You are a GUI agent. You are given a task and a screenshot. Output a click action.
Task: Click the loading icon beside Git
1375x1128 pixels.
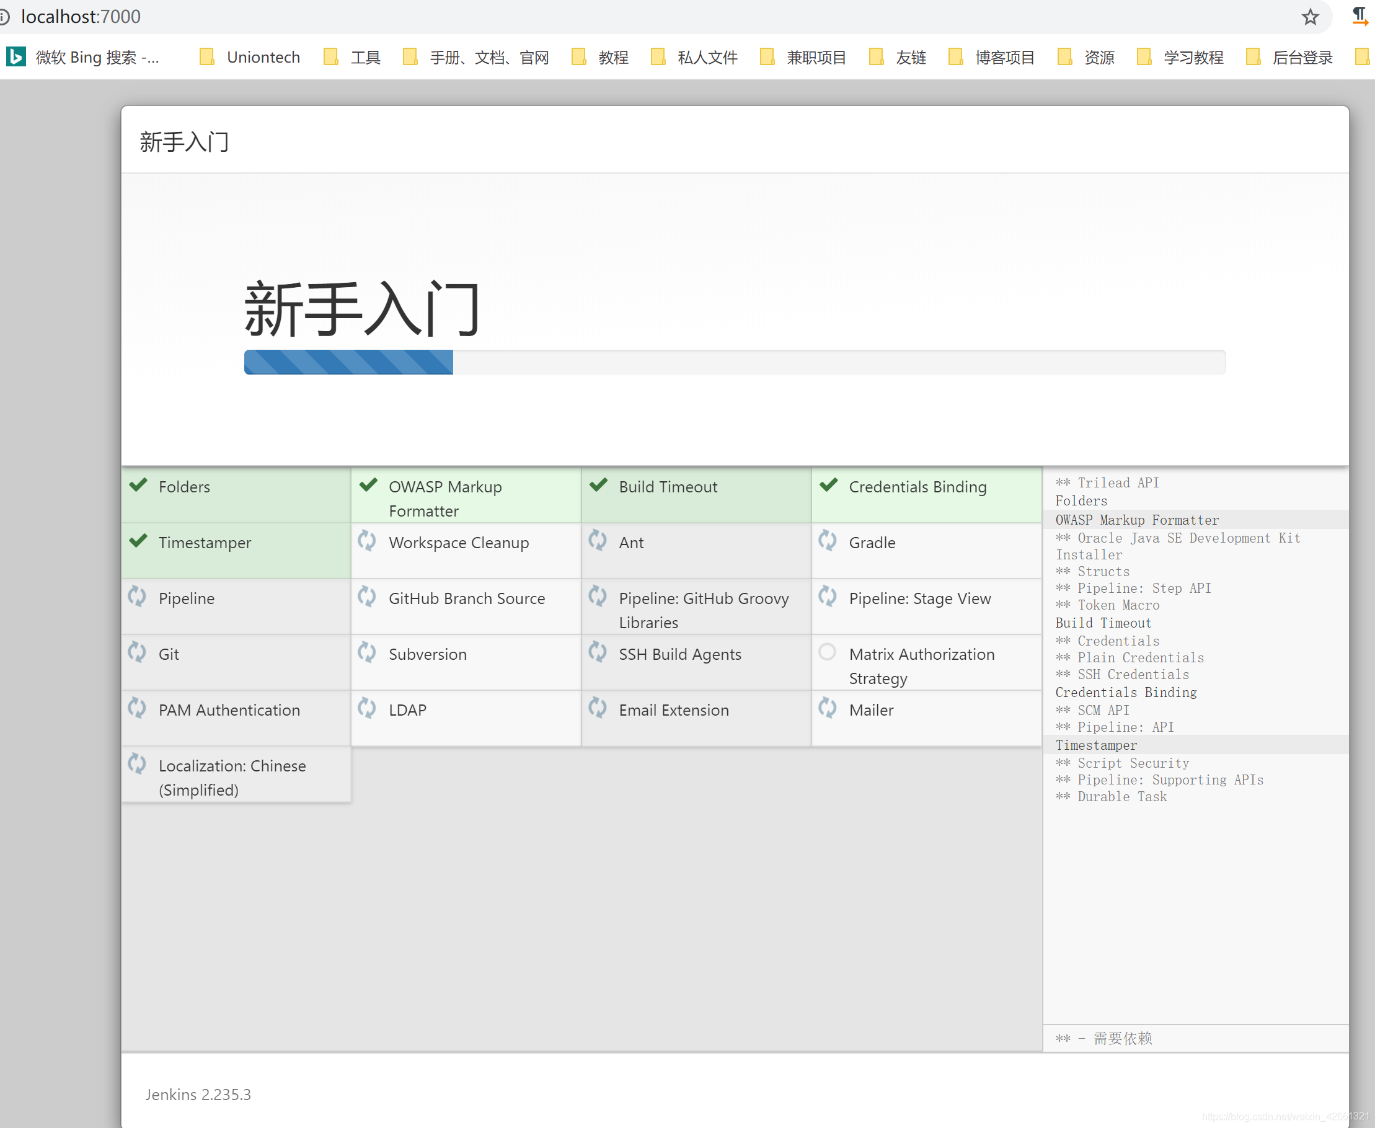pos(137,652)
